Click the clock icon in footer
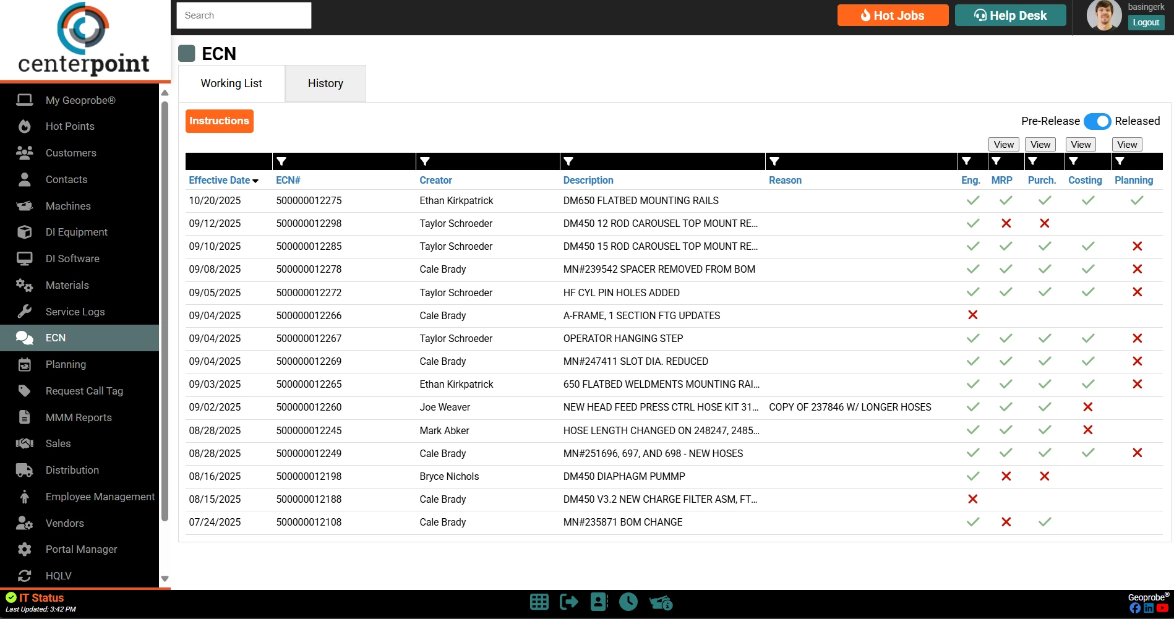 pyautogui.click(x=628, y=602)
